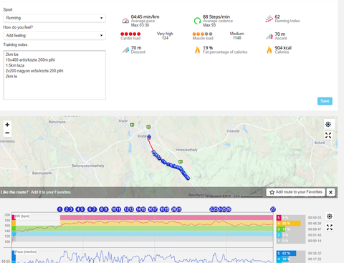
Task: Close the favorites route banner
Action: (330, 192)
